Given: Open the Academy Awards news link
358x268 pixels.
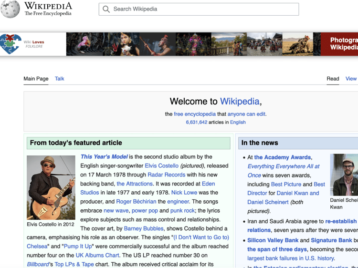Looking at the screenshot, I should pyautogui.click(x=283, y=157).
